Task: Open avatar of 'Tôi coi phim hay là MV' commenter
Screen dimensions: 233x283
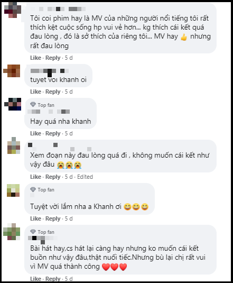Action: tap(13, 10)
